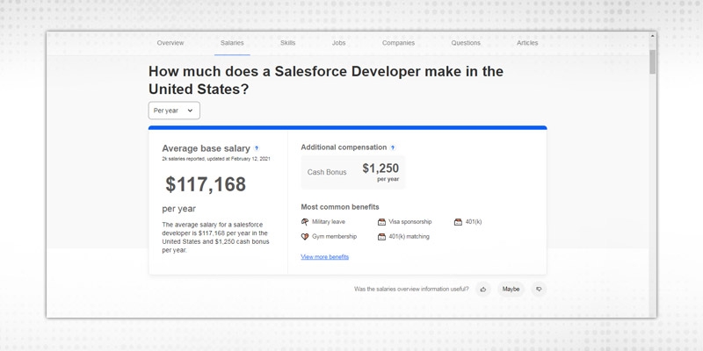703x351 pixels.
Task: Click the scrollbar up arrow
Action: (652, 36)
